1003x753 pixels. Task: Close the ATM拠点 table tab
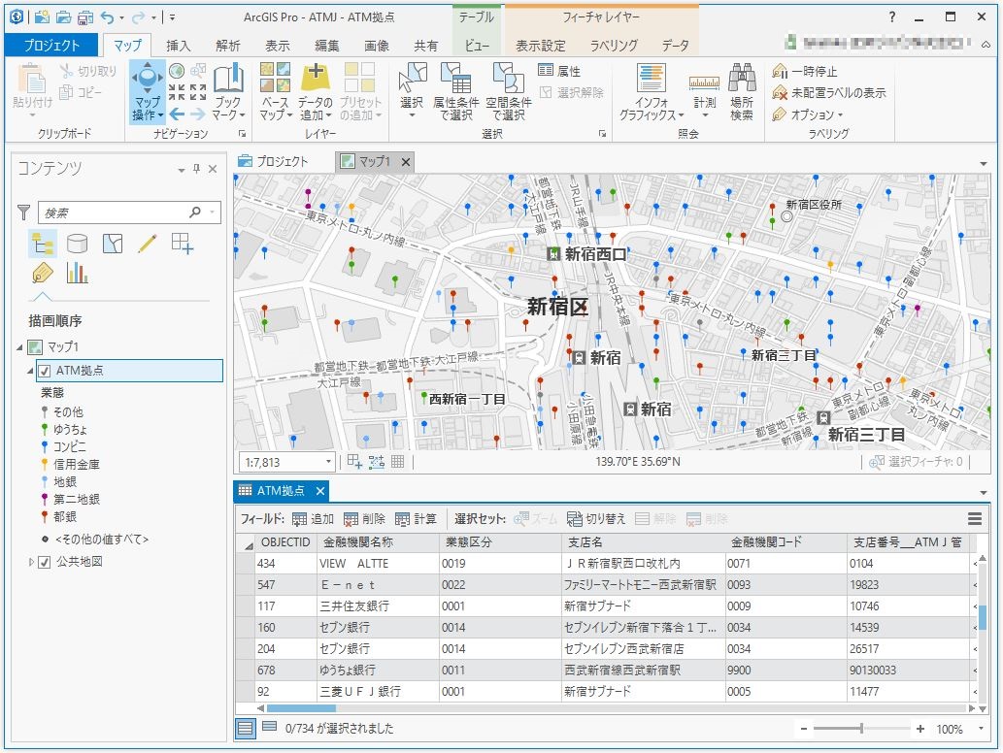(x=320, y=491)
